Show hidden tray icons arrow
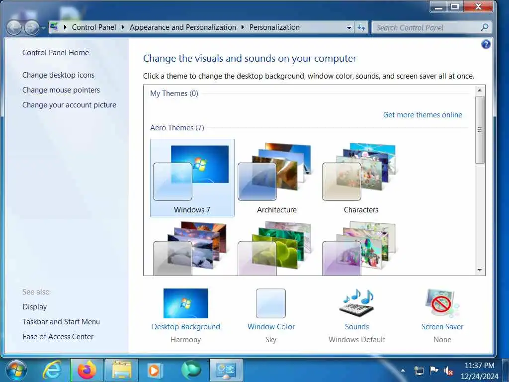The image size is (509, 382). click(x=403, y=370)
